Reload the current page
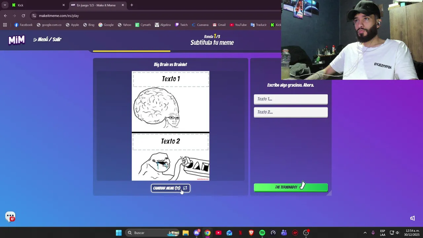The image size is (423, 238). pos(23,16)
